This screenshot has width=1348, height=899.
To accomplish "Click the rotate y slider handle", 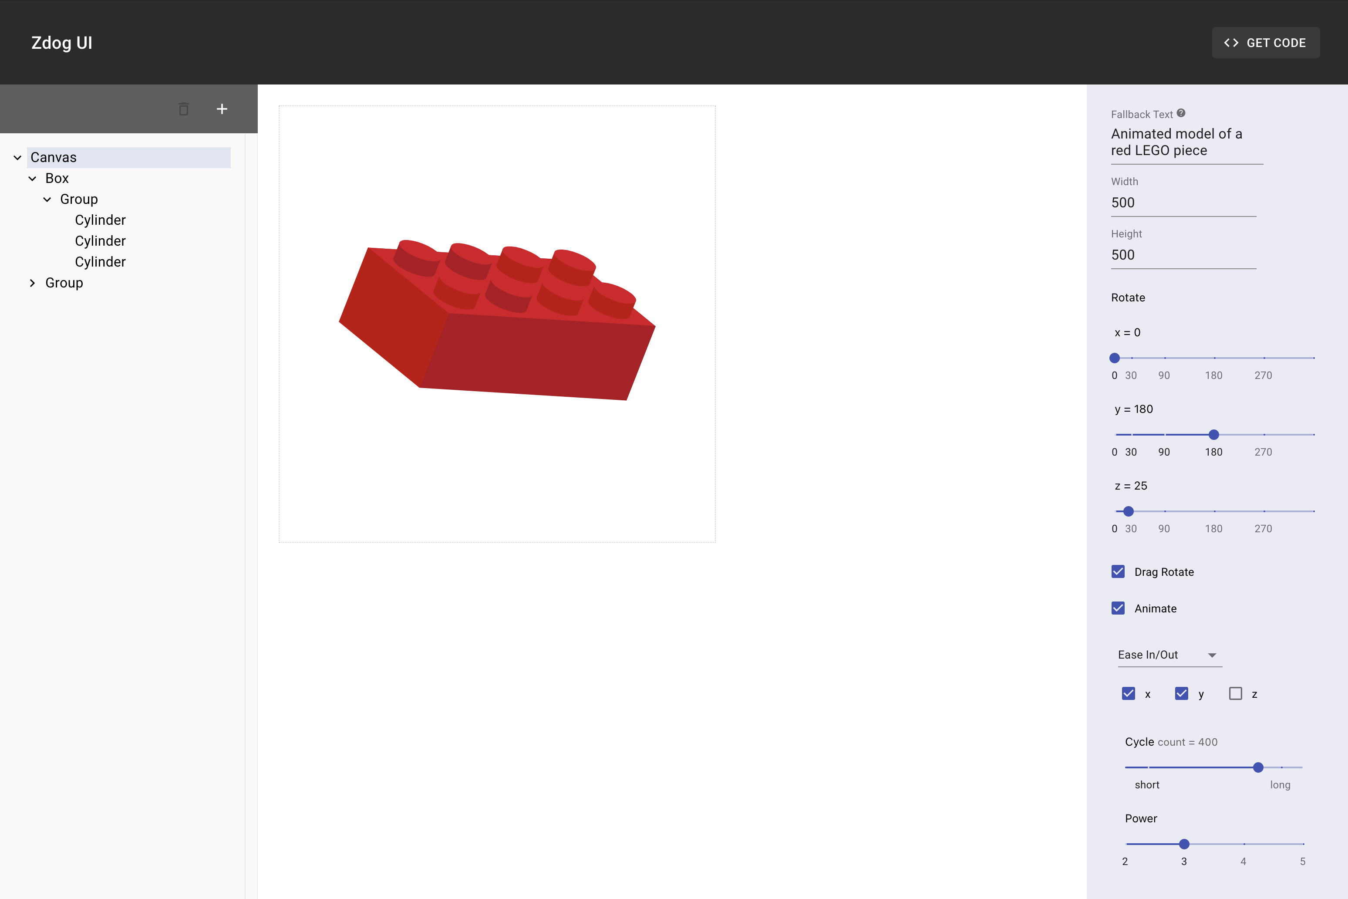I will pyautogui.click(x=1213, y=435).
